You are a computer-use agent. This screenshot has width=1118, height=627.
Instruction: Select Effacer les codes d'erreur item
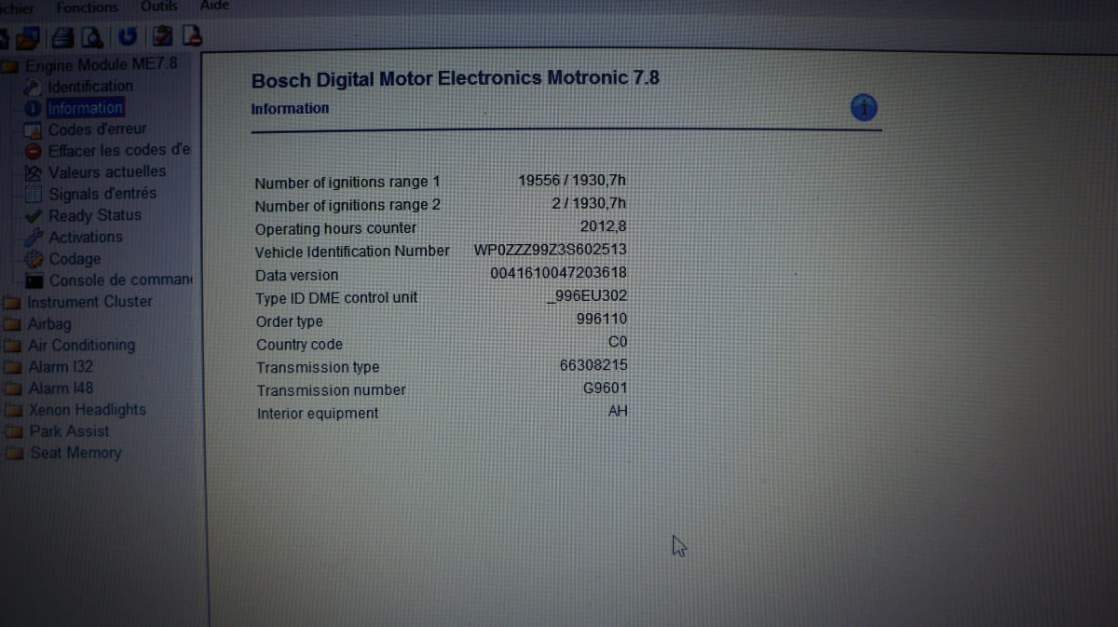[x=118, y=150]
